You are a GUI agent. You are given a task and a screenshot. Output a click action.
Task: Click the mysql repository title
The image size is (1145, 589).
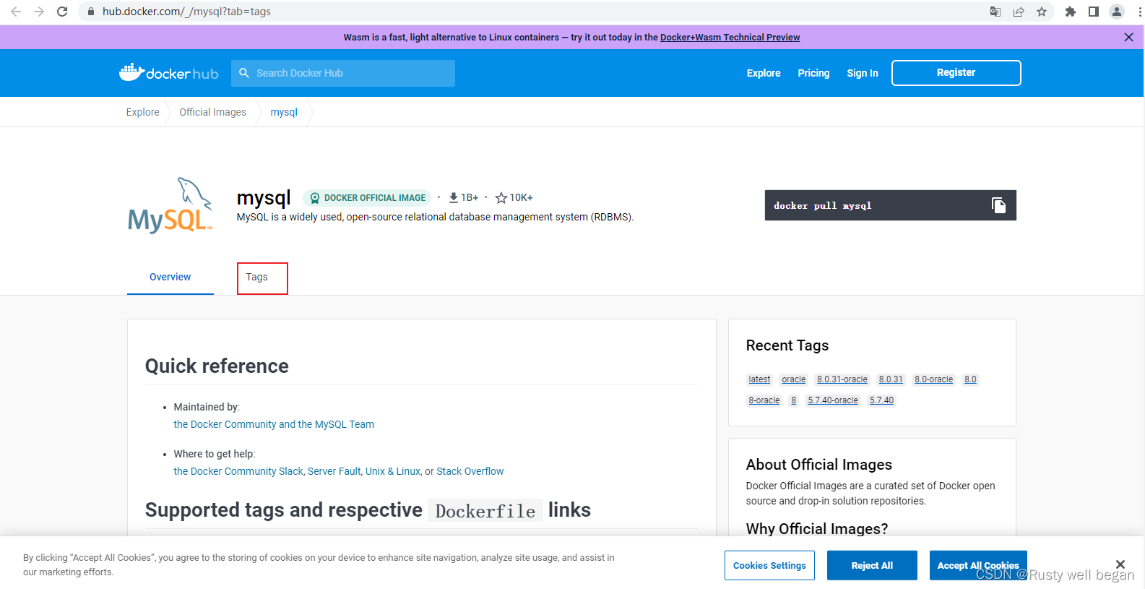(264, 197)
